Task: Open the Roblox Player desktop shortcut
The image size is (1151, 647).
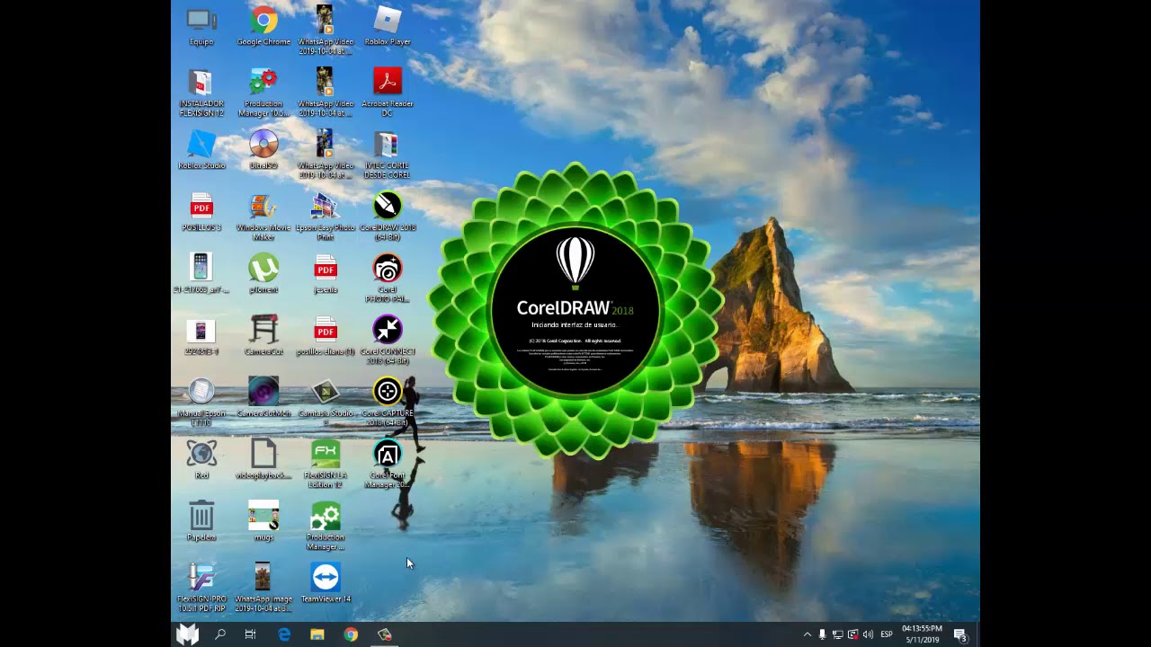Action: (388, 27)
